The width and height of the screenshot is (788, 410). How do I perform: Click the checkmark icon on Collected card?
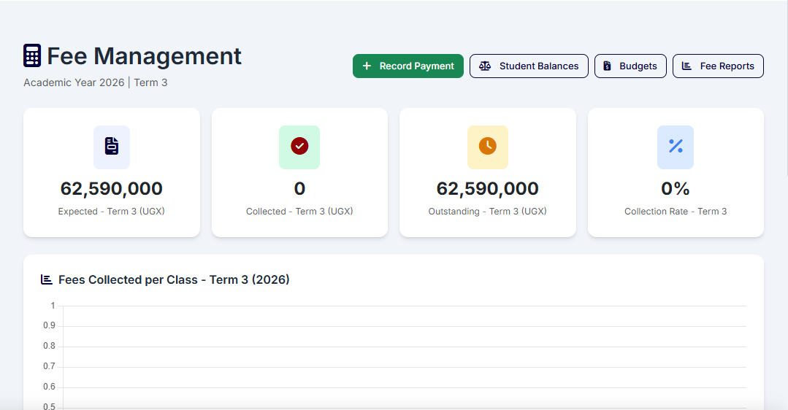click(x=299, y=146)
